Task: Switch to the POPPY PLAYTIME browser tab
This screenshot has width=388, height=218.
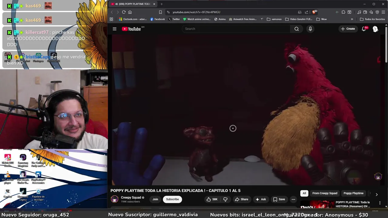Action: [x=133, y=4]
